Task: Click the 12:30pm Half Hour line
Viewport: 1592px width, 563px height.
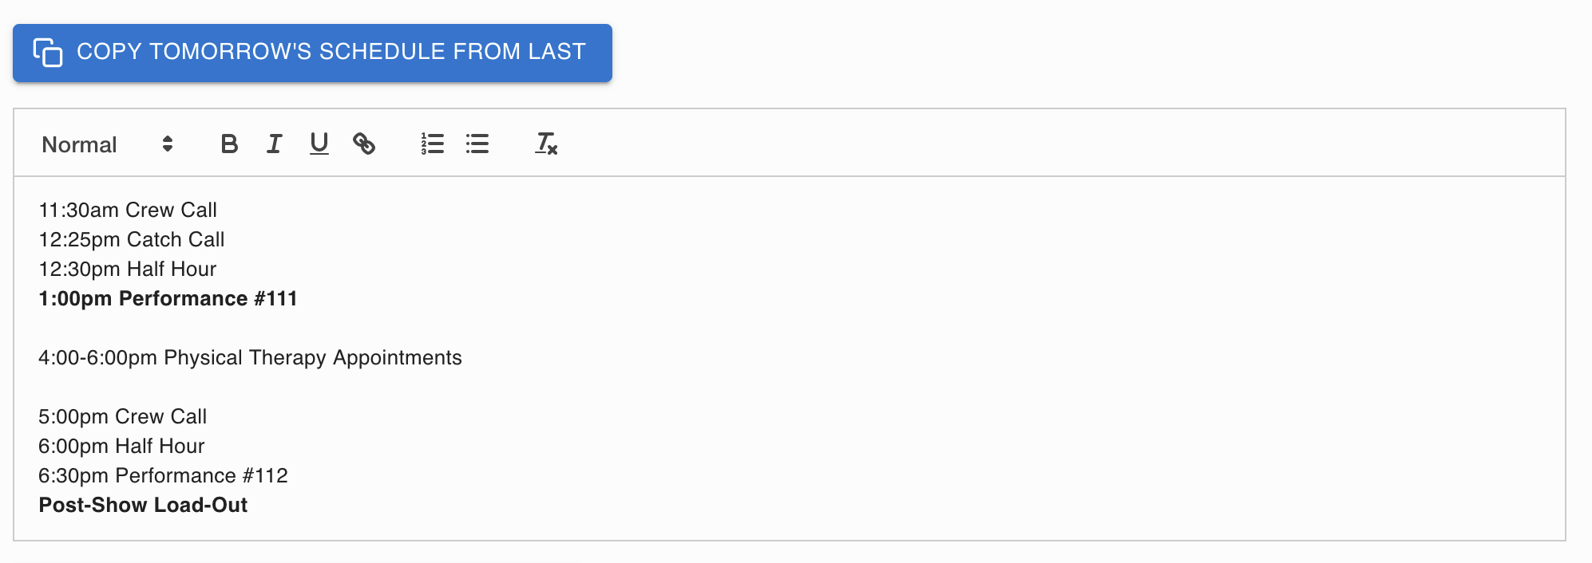Action: point(128,269)
